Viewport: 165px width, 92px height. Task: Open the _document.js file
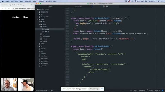(46, 37)
